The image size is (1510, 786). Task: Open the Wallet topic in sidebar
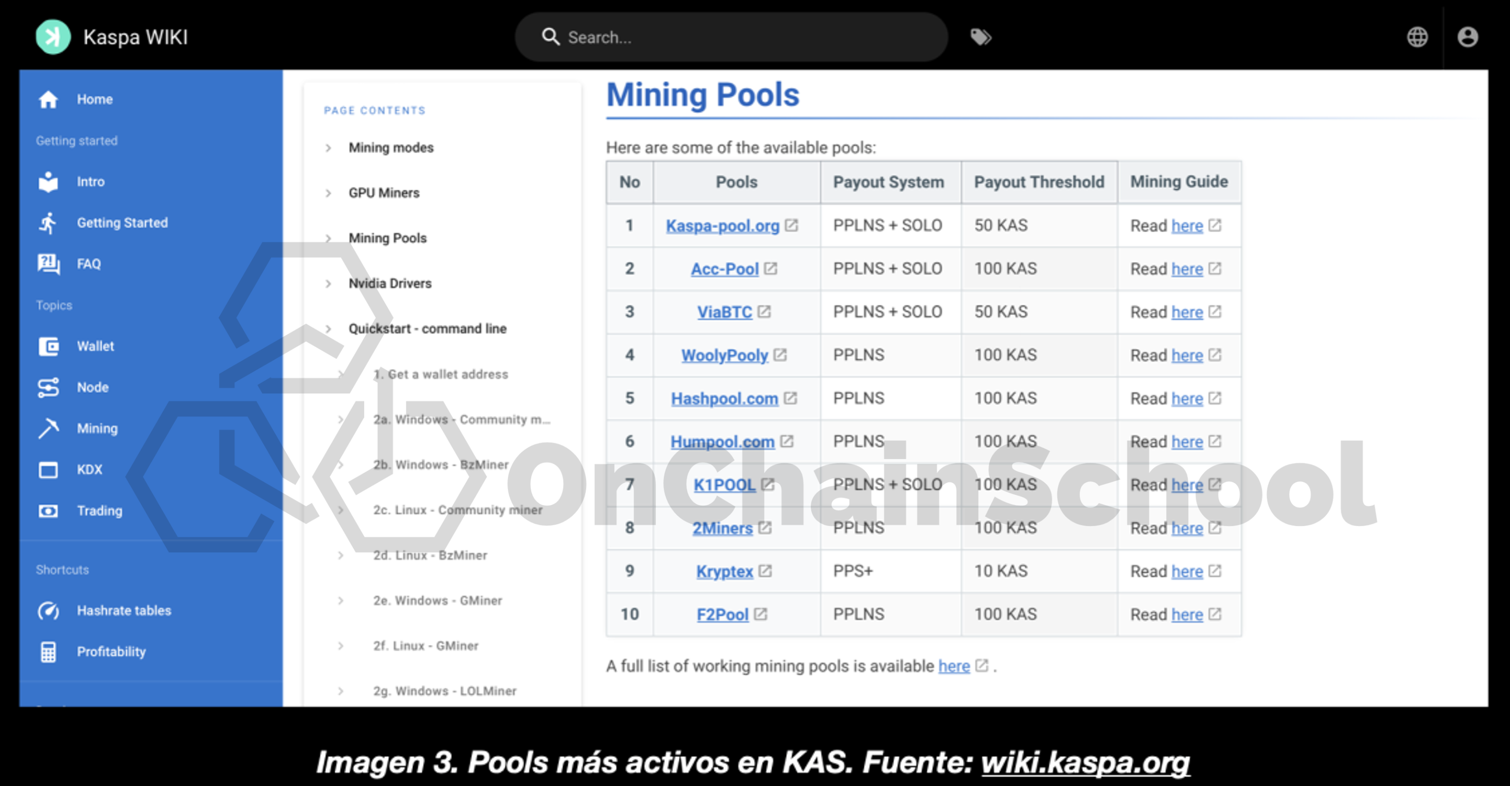pos(150,346)
